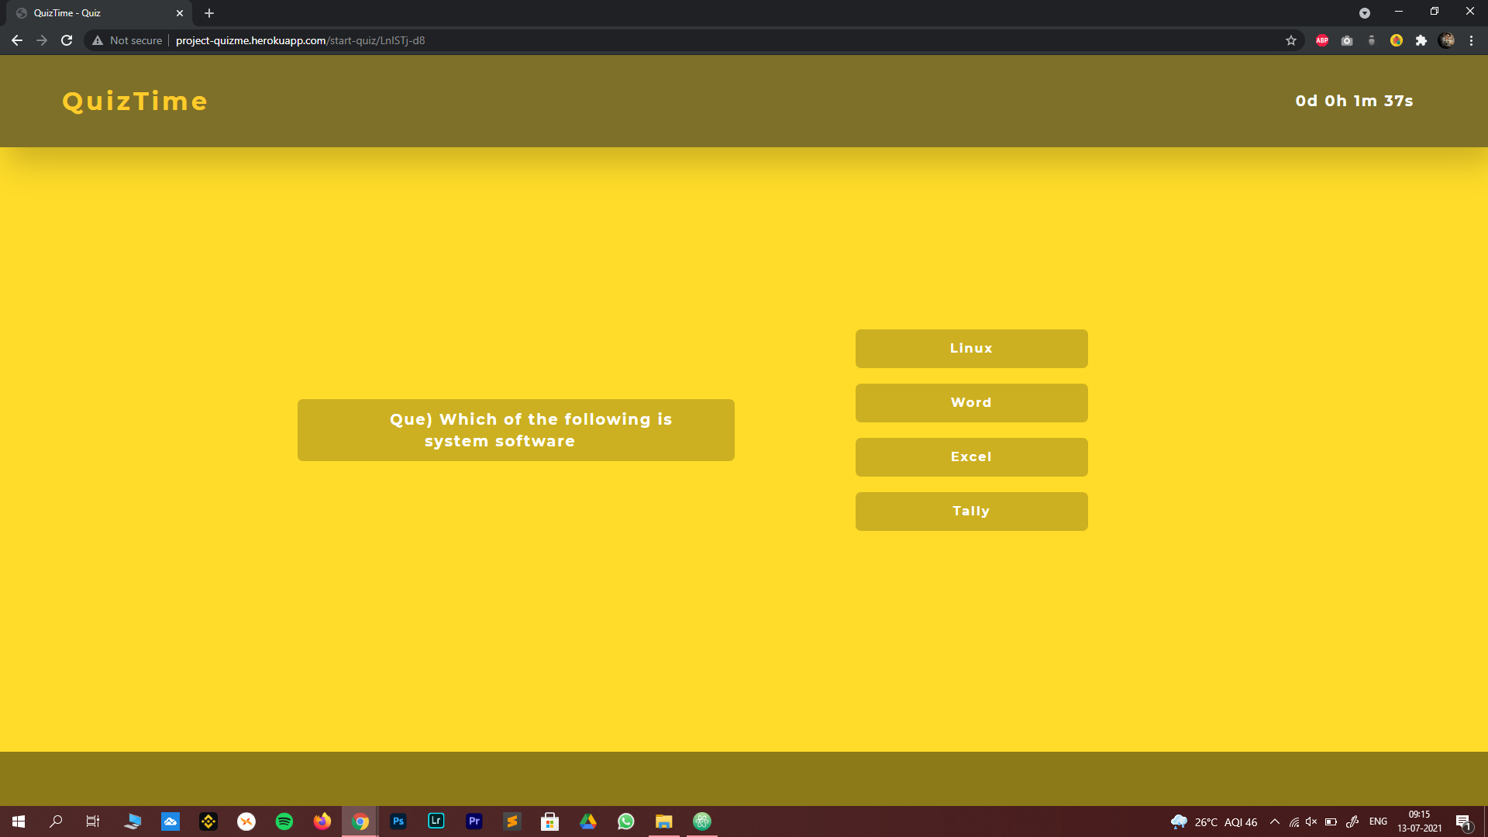1488x837 pixels.
Task: Open the Chrome profile avatar
Action: point(1446,40)
